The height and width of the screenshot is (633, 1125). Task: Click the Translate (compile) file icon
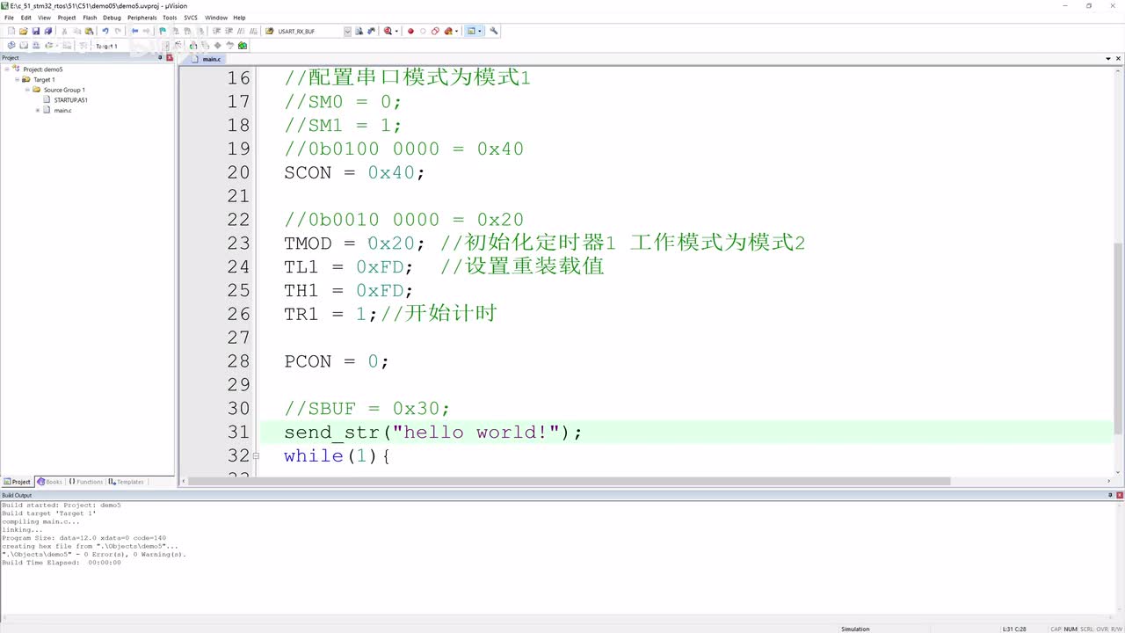11,46
